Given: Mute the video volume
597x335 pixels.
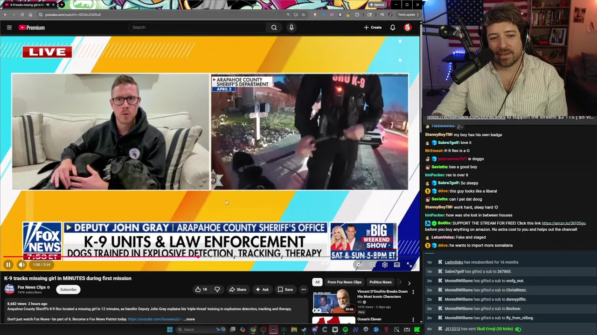Looking at the screenshot, I should tap(21, 265).
